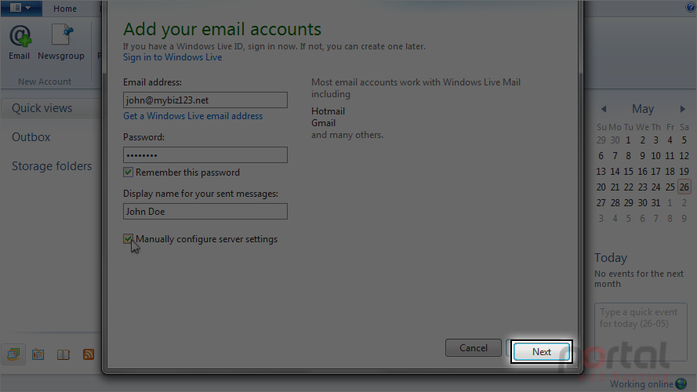The height and width of the screenshot is (392, 697).
Task: Open the Calendar view icon in bottom bar
Action: tap(38, 354)
